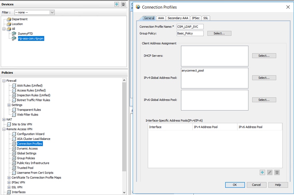Click the Global Settings policy icon

[14, 153]
